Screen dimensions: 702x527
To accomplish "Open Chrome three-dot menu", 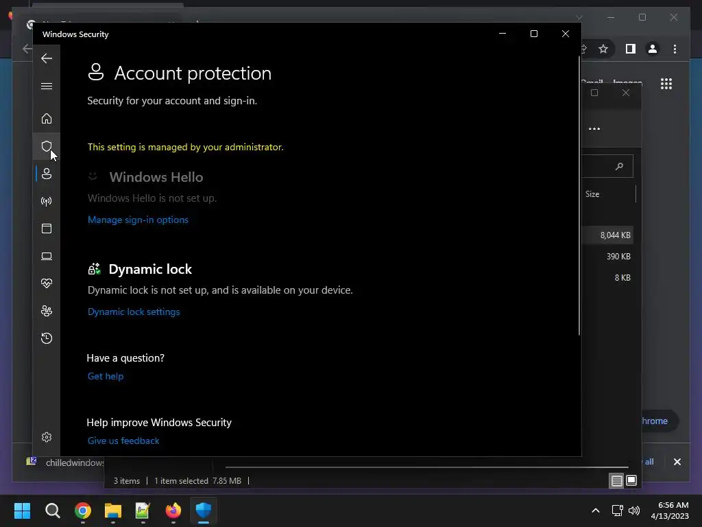I will pyautogui.click(x=675, y=49).
